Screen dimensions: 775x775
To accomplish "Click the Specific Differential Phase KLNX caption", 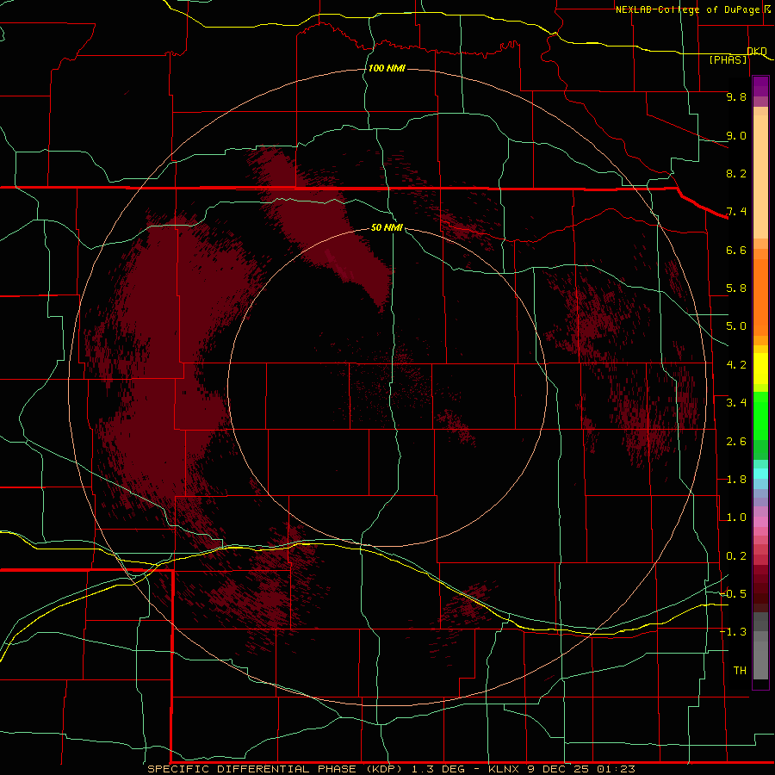I will 391,769.
